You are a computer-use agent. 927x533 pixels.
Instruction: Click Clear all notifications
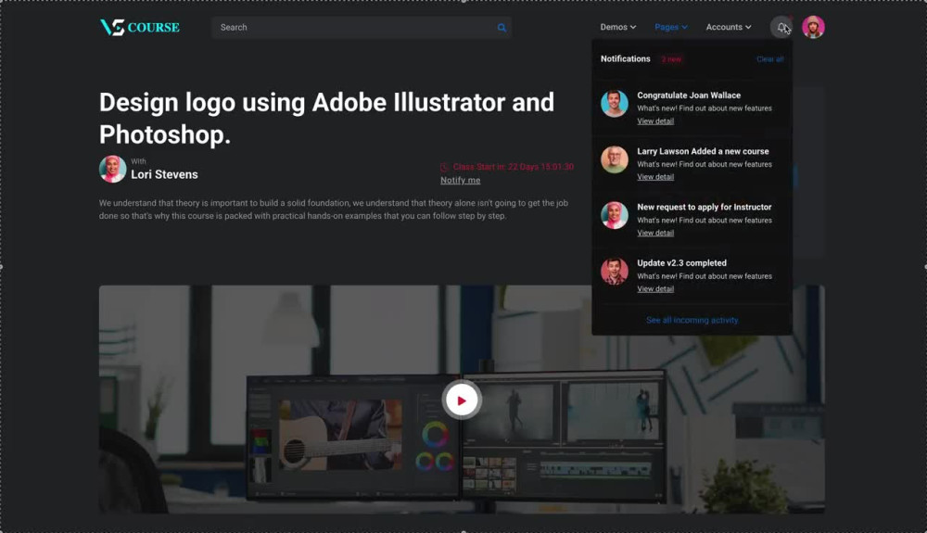pos(769,59)
